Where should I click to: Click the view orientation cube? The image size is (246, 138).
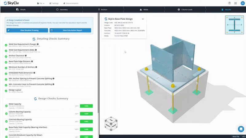coord(111,124)
